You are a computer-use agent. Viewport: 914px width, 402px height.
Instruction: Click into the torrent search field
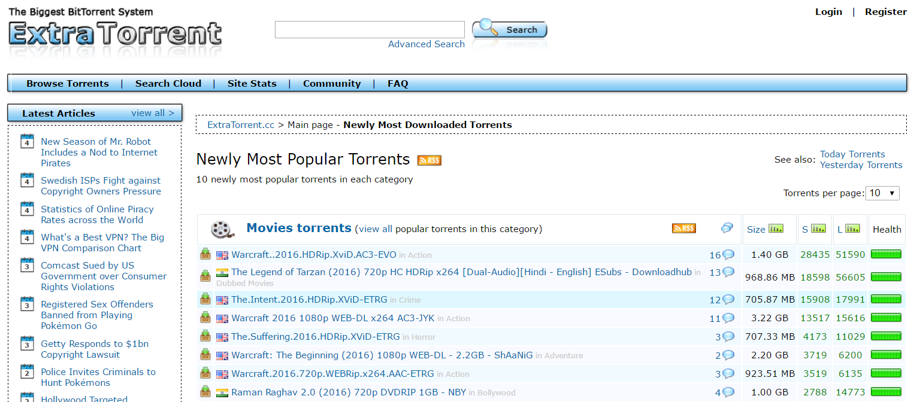[x=370, y=30]
